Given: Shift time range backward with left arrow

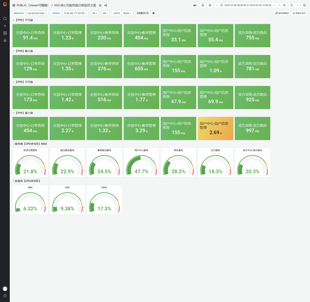Looking at the screenshot, I should [216, 5].
